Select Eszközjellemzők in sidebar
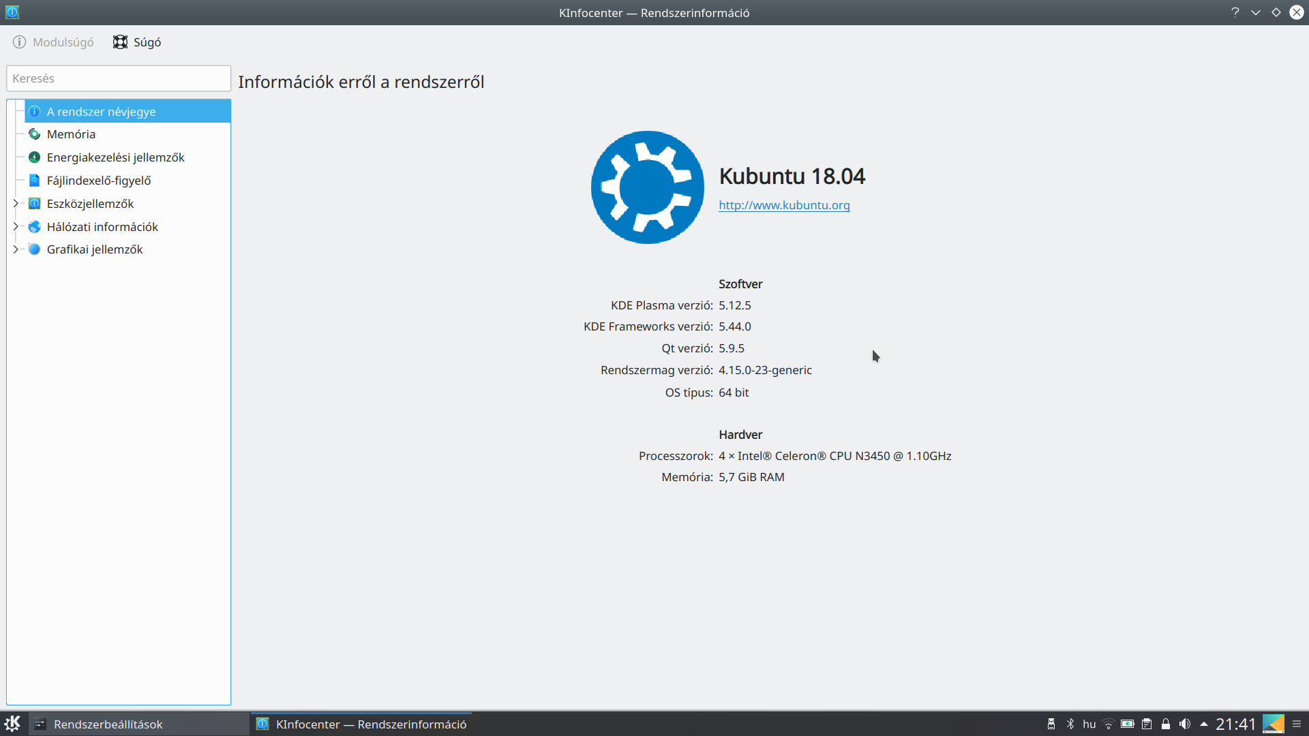The height and width of the screenshot is (736, 1309). (127, 204)
